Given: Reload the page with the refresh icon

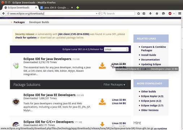Looking at the screenshot, I should point(99,13).
